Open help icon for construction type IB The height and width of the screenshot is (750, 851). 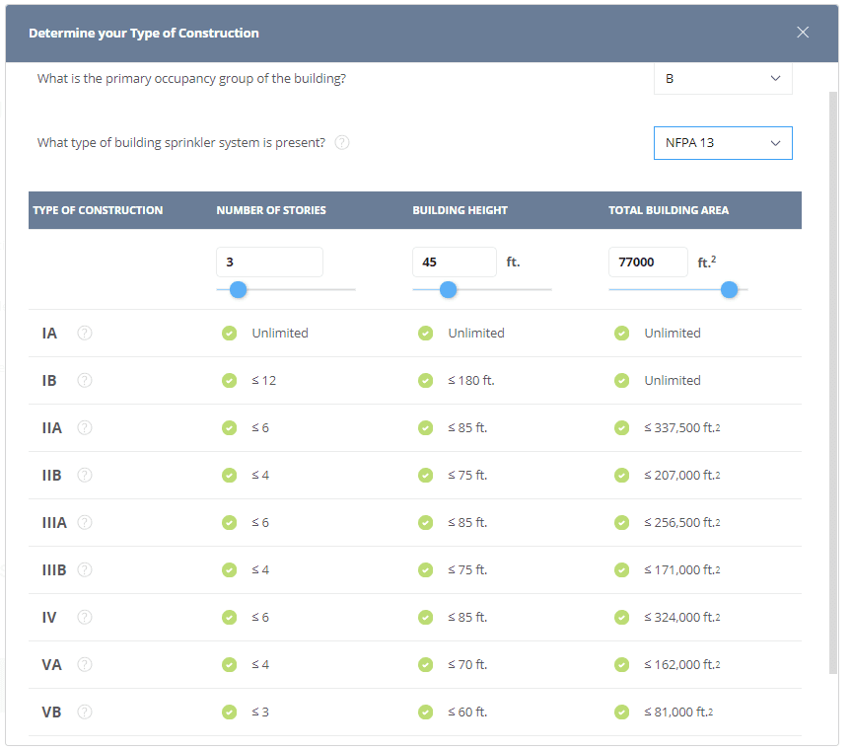pyautogui.click(x=85, y=380)
